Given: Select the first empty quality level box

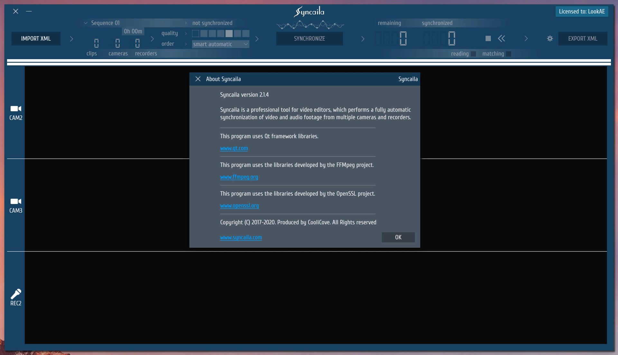Looking at the screenshot, I should pos(195,33).
